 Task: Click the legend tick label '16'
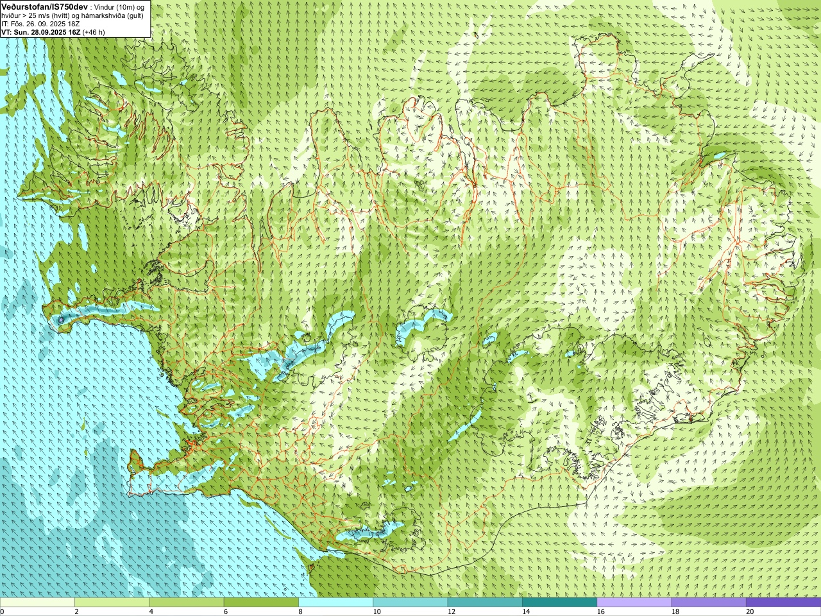[600, 612]
